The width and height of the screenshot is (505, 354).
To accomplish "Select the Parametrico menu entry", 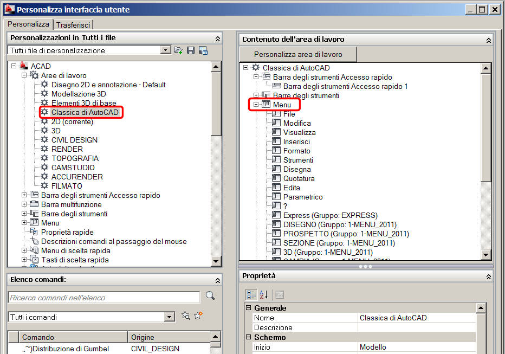I will (303, 197).
